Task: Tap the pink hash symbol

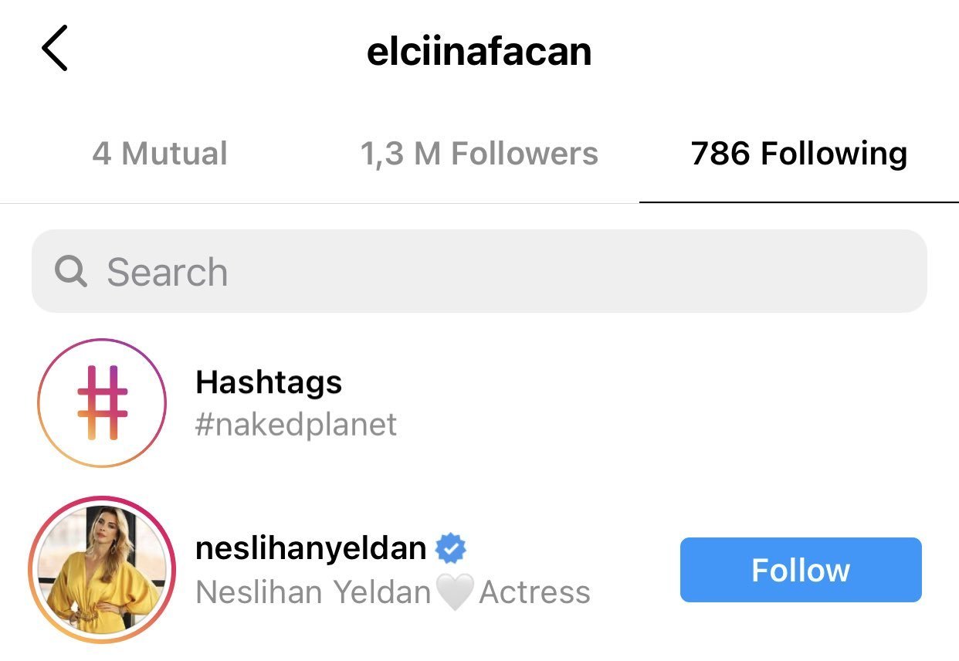Action: click(102, 402)
